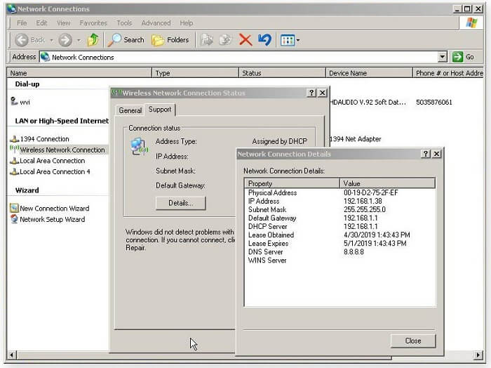Image resolution: width=491 pixels, height=368 pixels.
Task: Switch to the General tab
Action: [x=130, y=110]
